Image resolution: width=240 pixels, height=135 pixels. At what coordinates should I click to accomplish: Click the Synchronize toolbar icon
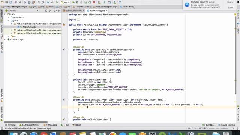(11, 3)
